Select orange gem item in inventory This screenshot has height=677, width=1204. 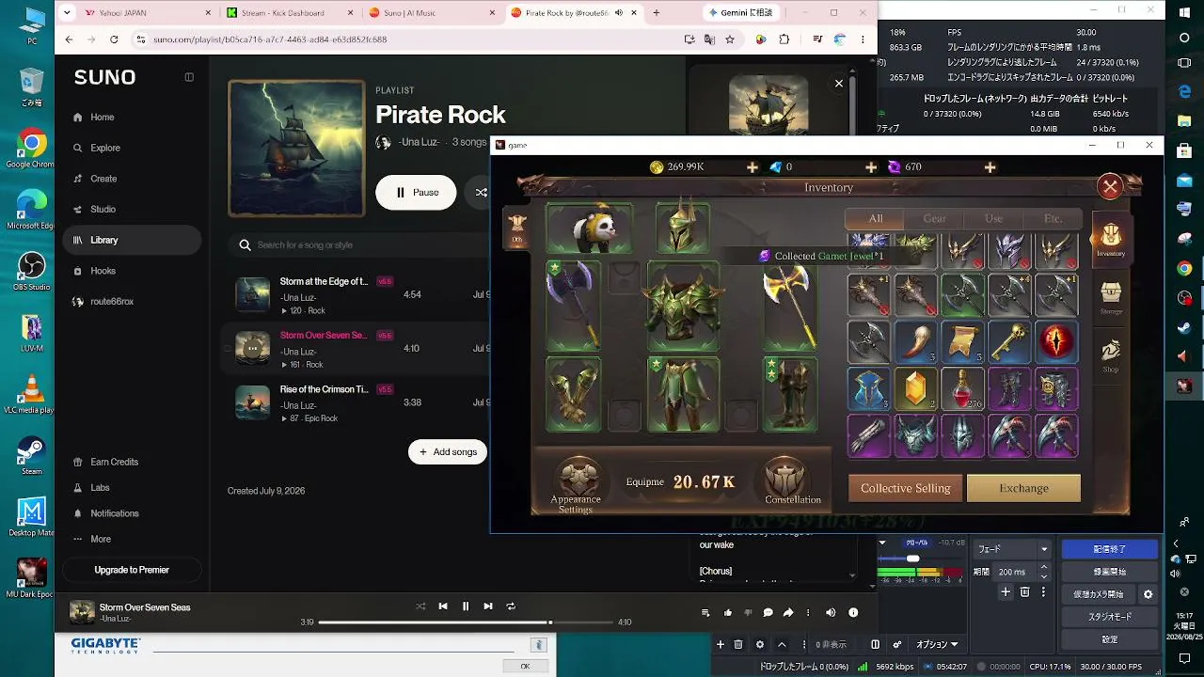point(916,388)
